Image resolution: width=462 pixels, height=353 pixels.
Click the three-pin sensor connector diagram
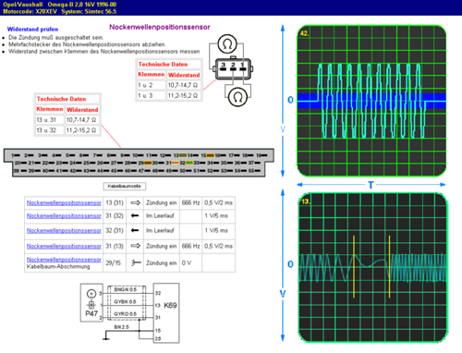pyautogui.click(x=233, y=68)
